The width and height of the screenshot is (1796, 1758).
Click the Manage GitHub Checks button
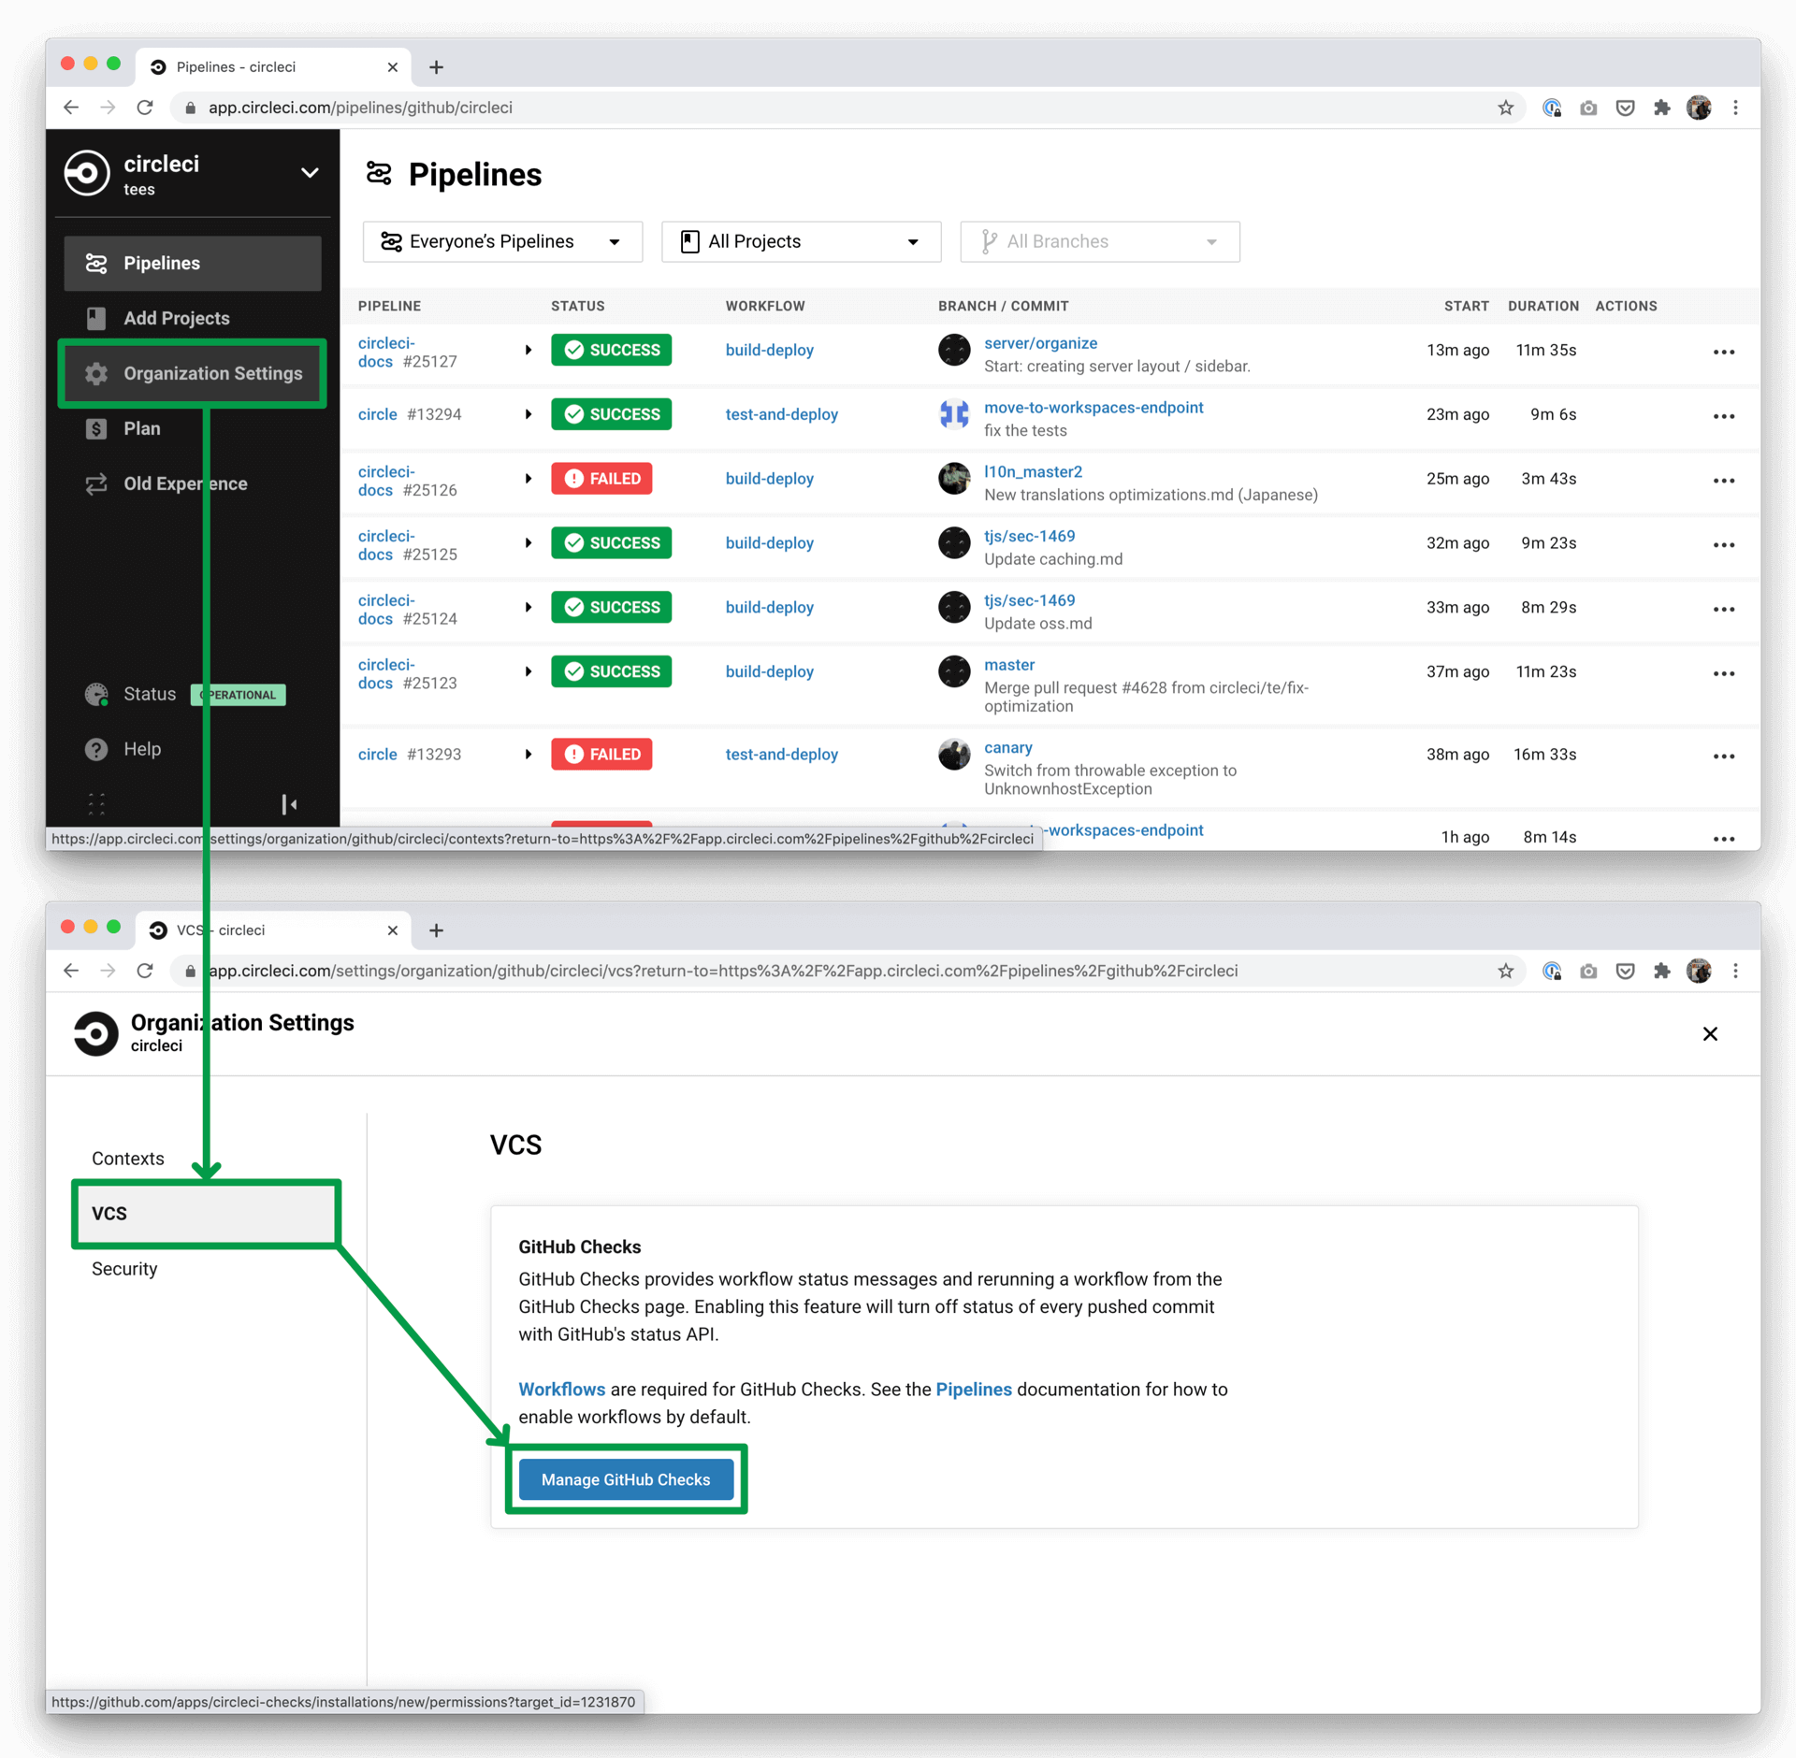pos(626,1479)
